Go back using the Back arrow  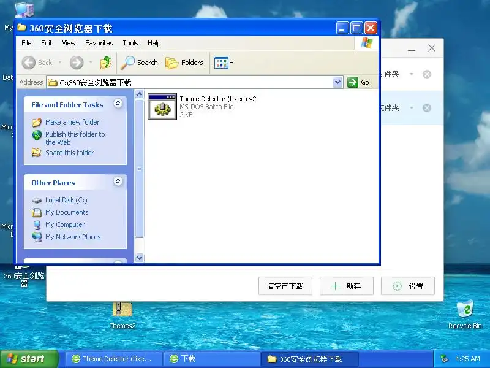point(37,63)
